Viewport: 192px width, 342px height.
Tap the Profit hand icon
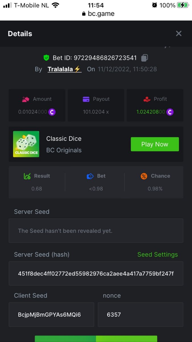coord(147,99)
